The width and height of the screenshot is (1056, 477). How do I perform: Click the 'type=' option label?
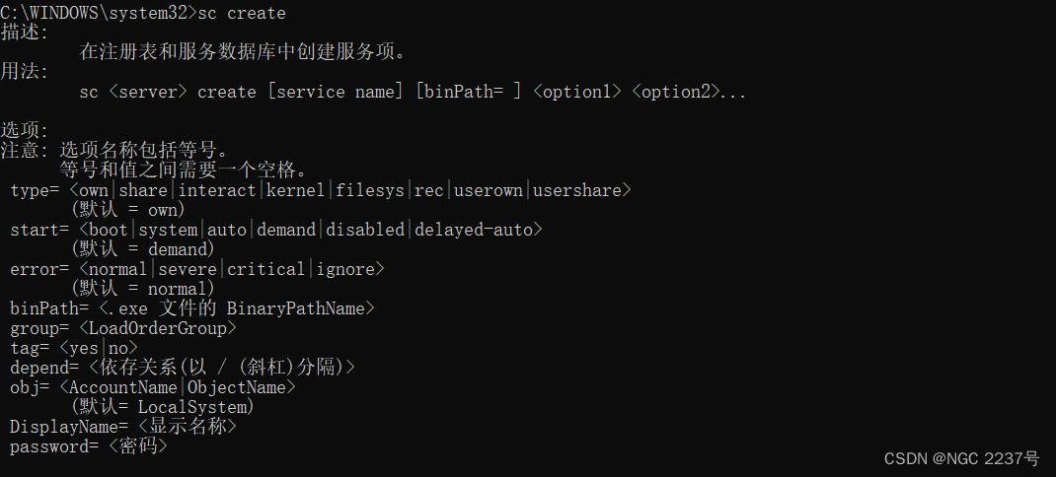pos(35,191)
